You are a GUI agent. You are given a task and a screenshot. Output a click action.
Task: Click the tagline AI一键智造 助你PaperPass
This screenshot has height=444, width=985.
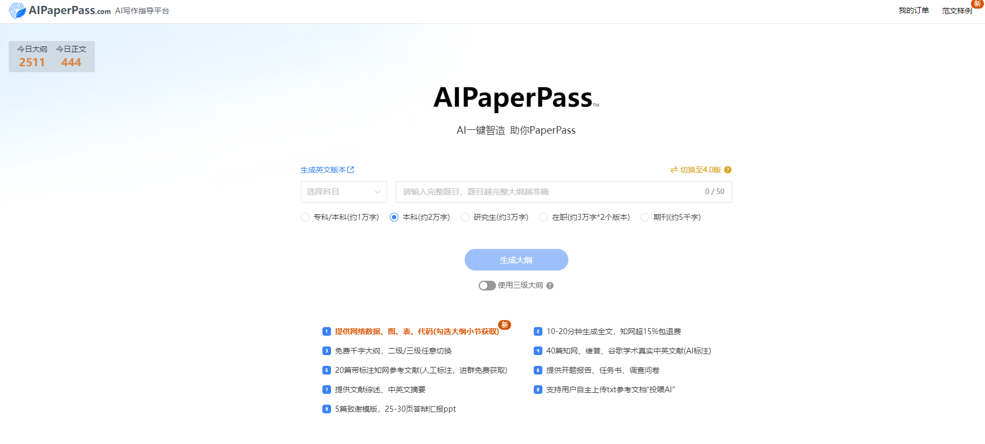click(516, 130)
